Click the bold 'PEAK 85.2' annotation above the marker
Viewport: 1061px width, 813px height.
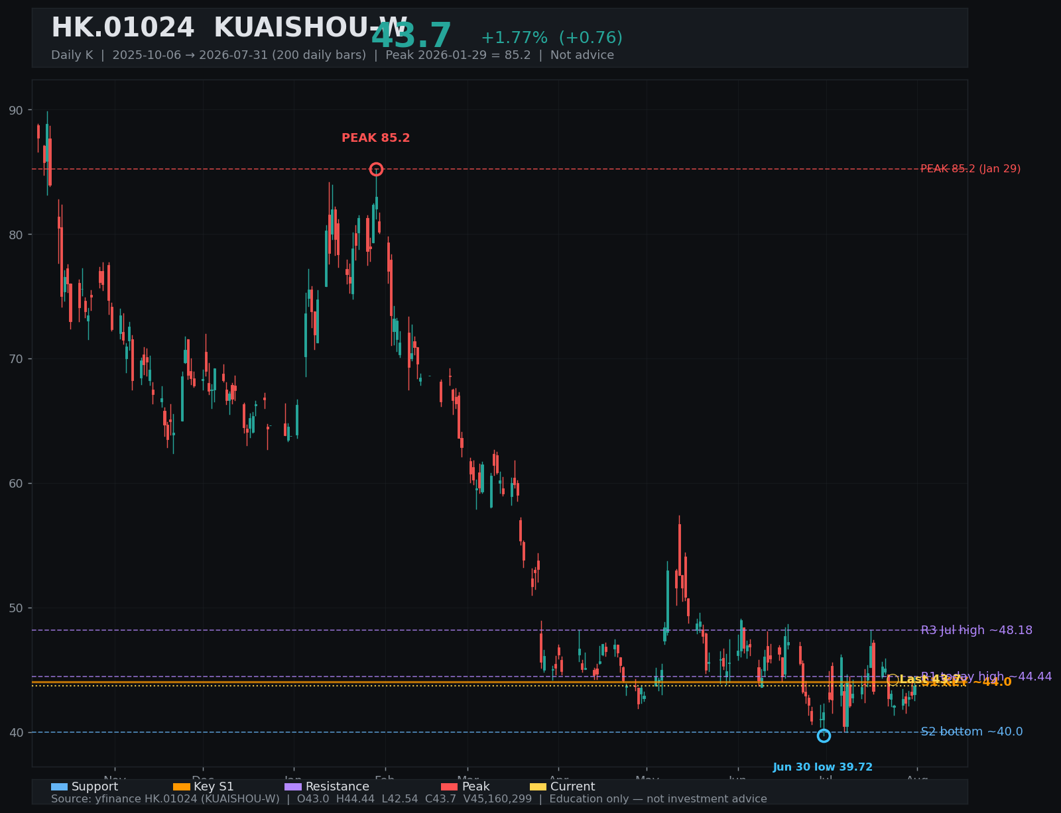[376, 138]
